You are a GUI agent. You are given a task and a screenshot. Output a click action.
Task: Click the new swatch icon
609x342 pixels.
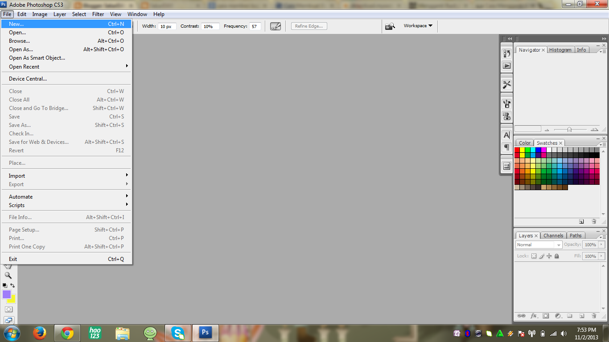[x=581, y=221]
